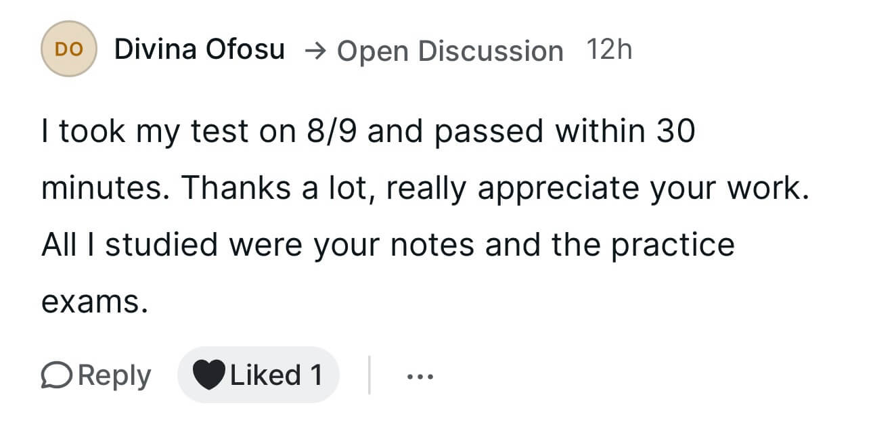Image resolution: width=873 pixels, height=439 pixels.
Task: Open Divina Ofosu's profile name
Action: [200, 49]
